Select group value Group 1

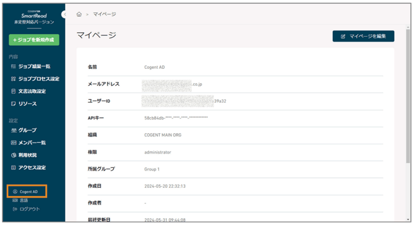coord(151,169)
